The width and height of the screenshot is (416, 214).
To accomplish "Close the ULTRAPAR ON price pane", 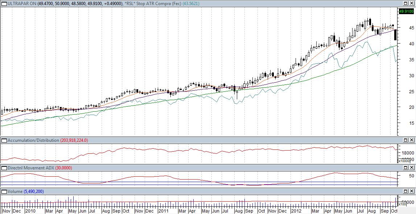I will (412, 4).
